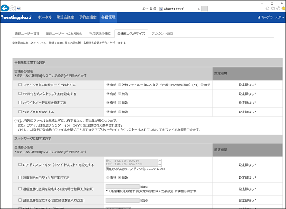Viewport: 286px width, 209px height.
Task: Check IPアドレスフィルタ (ホワイトリスト) checkbox
Action: point(20,164)
